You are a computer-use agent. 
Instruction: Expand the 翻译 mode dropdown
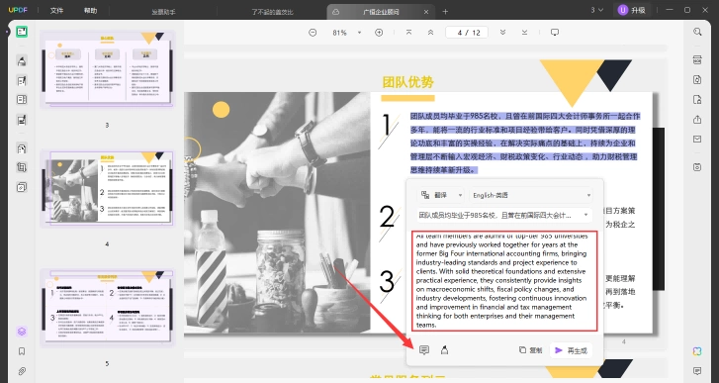point(441,195)
